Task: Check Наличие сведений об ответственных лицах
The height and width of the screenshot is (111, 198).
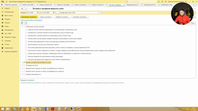Action: click(x=26, y=56)
